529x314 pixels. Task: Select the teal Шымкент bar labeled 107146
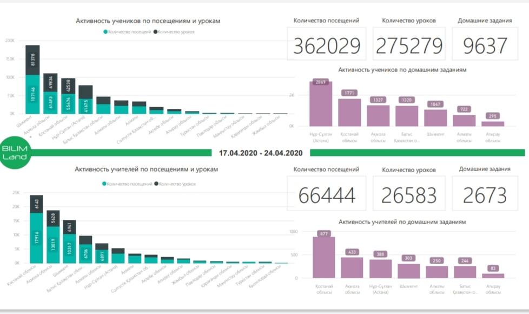point(32,95)
